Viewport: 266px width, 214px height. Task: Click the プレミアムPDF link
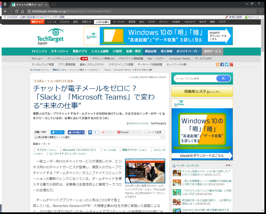(x=203, y=59)
